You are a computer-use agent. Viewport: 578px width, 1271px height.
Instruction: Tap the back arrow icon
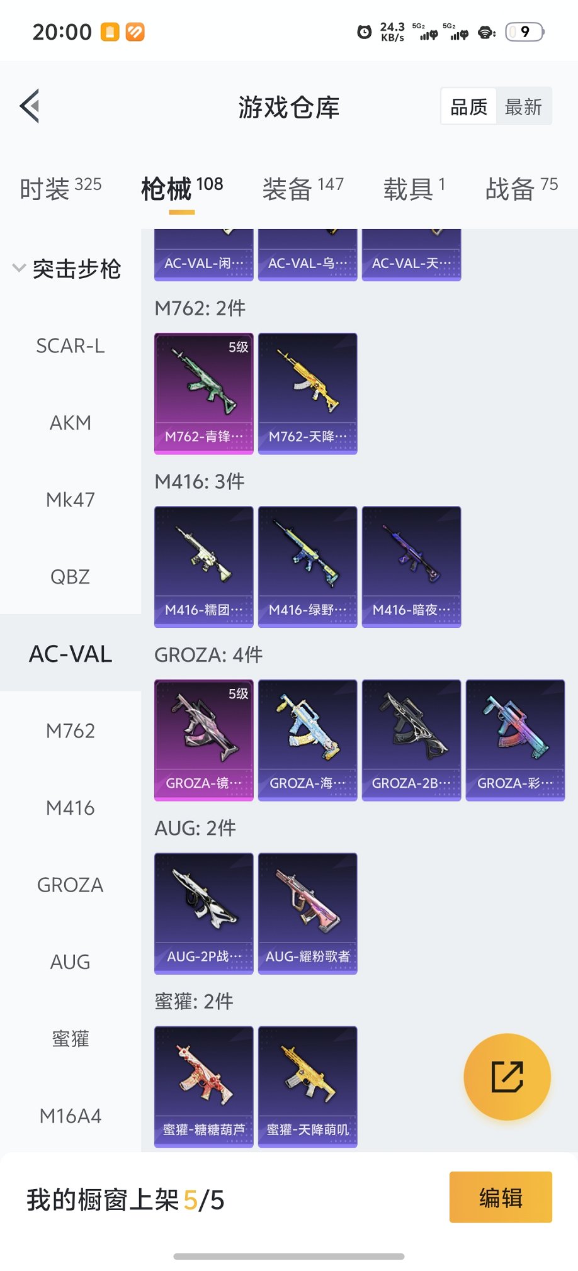tap(30, 106)
